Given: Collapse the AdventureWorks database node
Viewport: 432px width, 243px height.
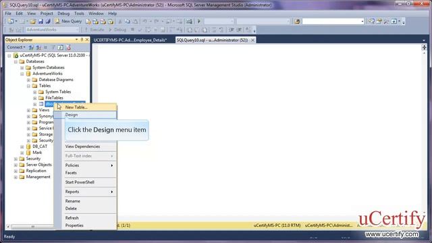Looking at the screenshot, I should [x=22, y=74].
